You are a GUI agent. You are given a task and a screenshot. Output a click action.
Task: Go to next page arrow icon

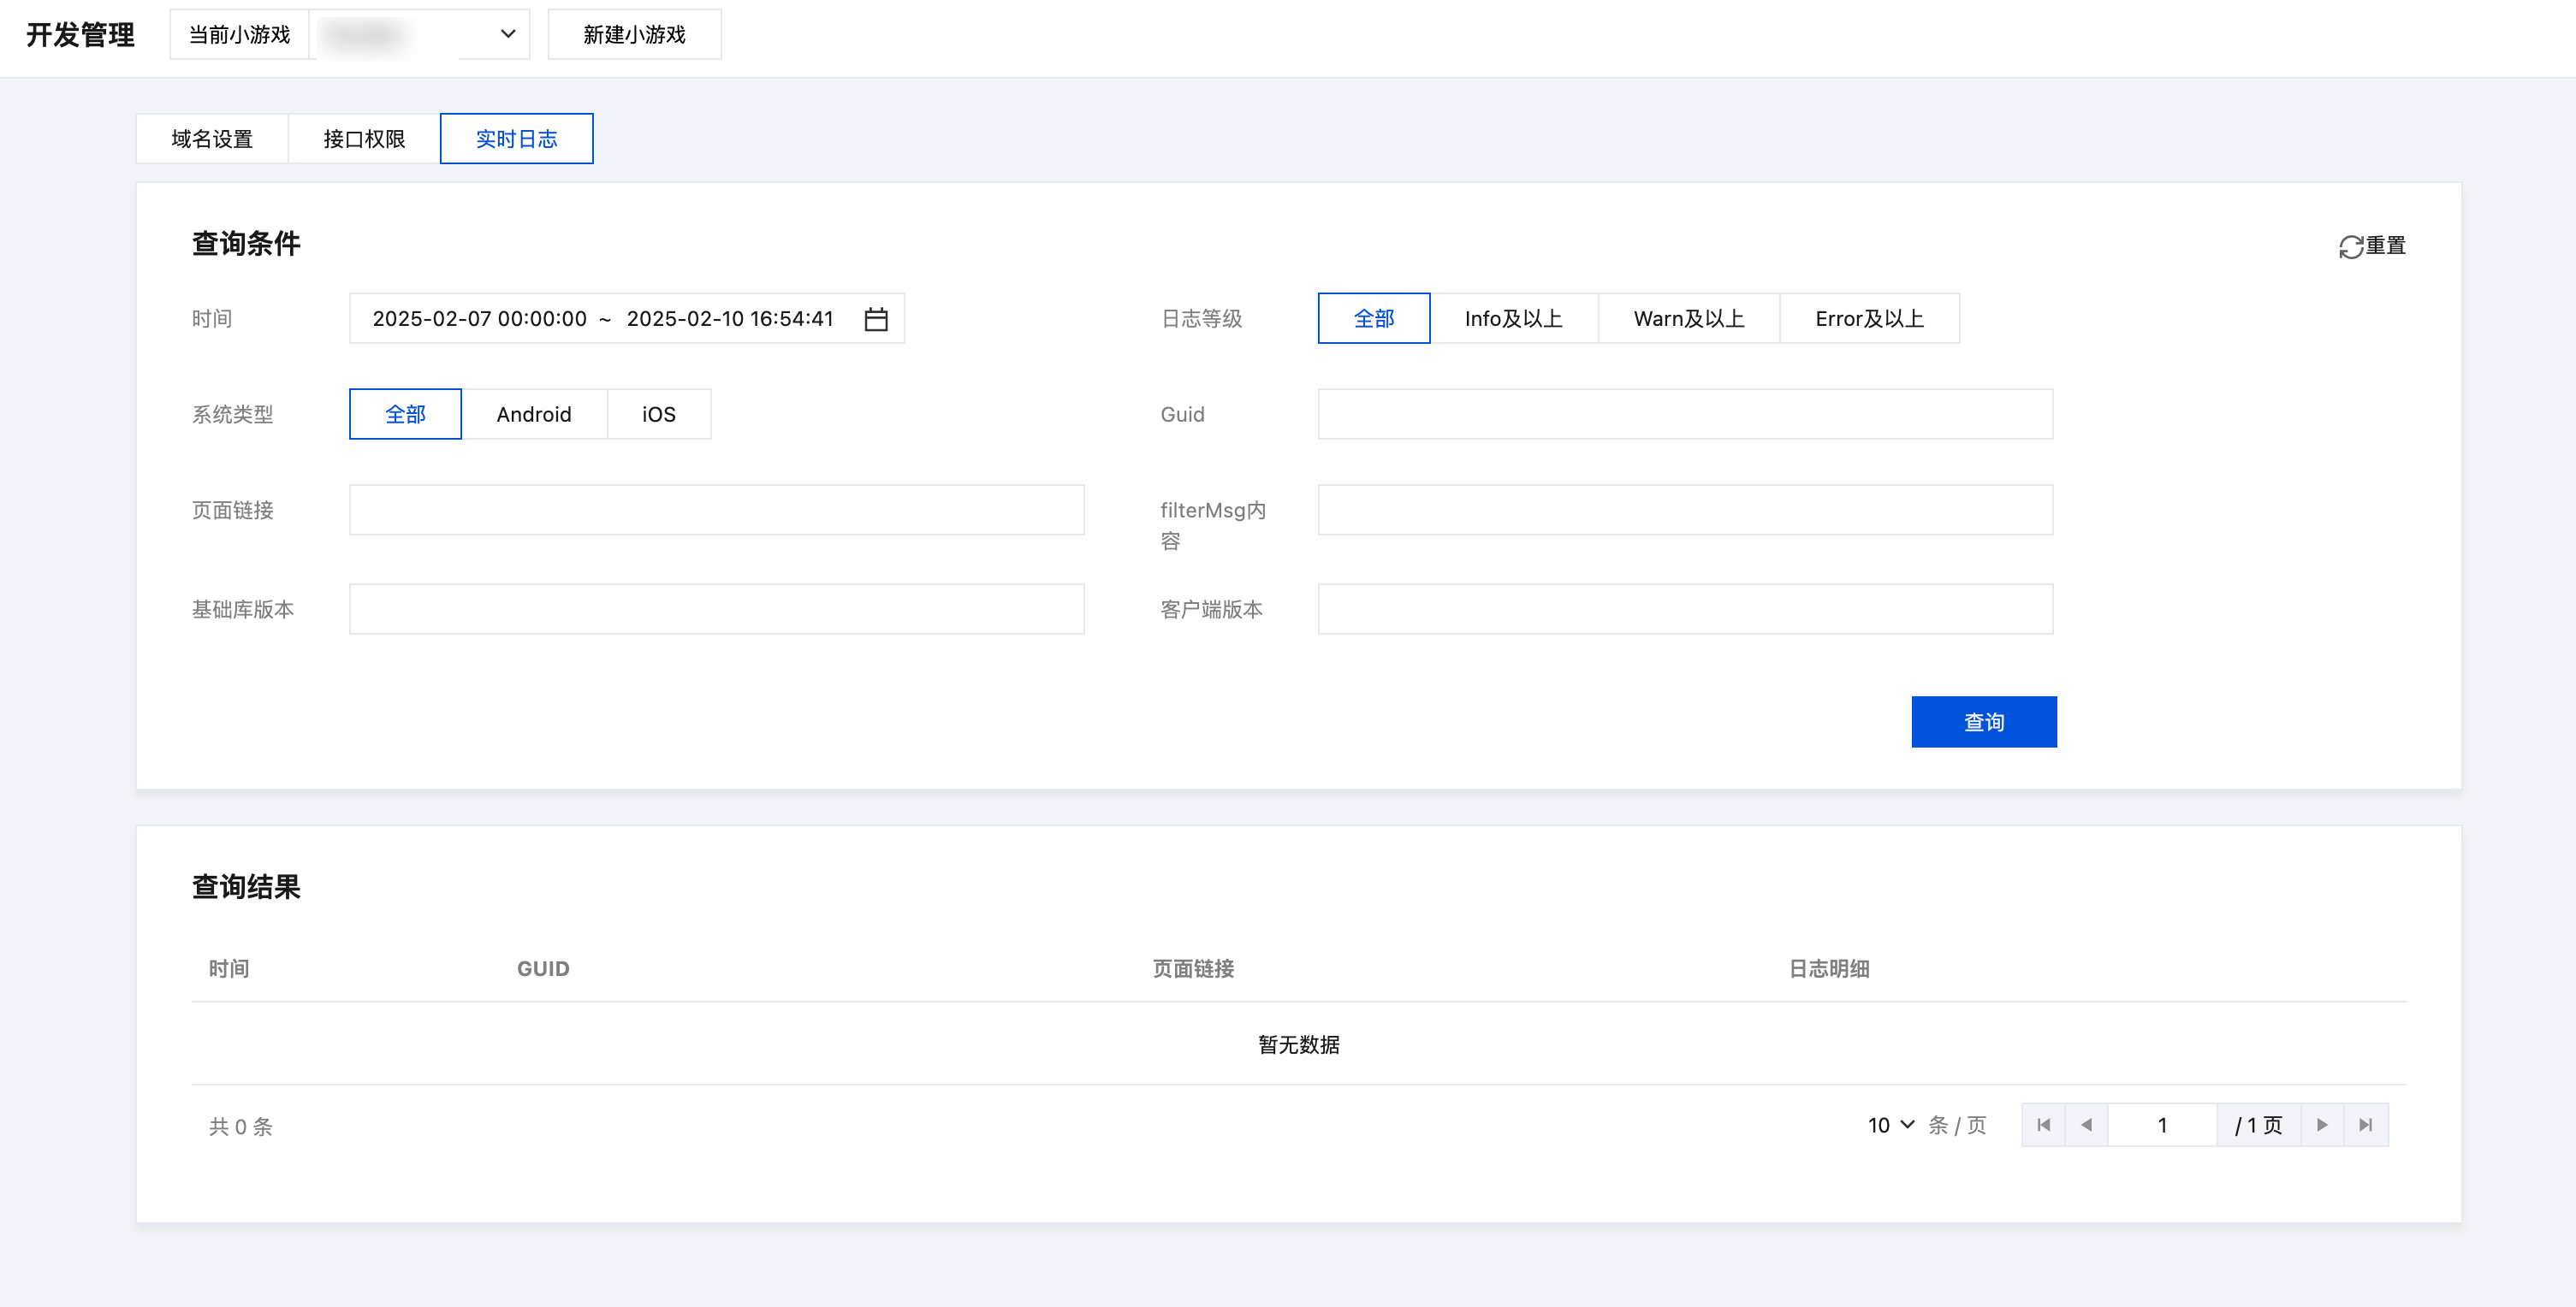pos(2322,1125)
